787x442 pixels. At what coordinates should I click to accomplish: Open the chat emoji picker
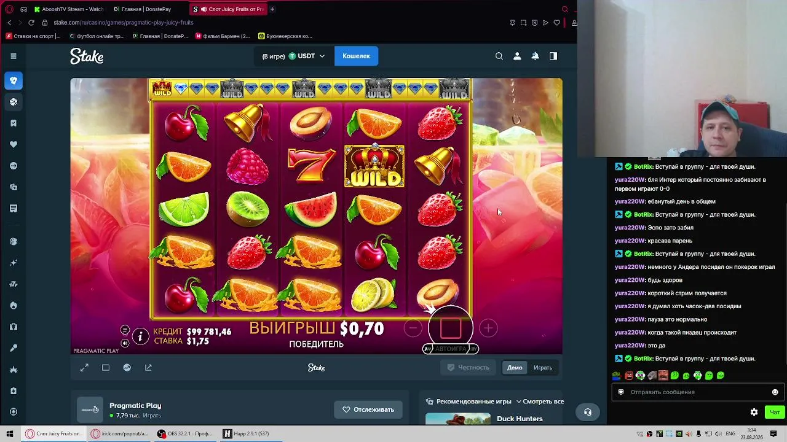(775, 392)
